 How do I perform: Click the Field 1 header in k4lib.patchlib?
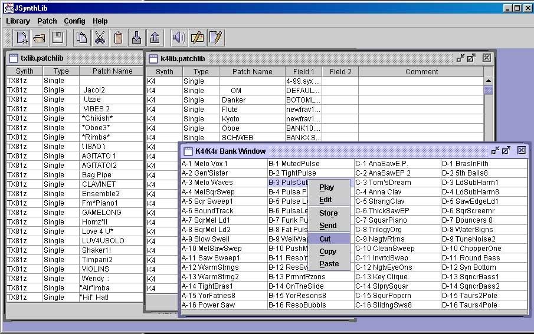coord(303,72)
